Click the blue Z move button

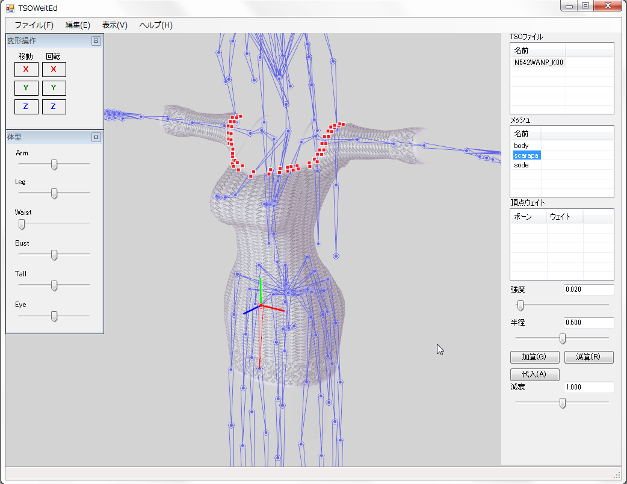26,107
